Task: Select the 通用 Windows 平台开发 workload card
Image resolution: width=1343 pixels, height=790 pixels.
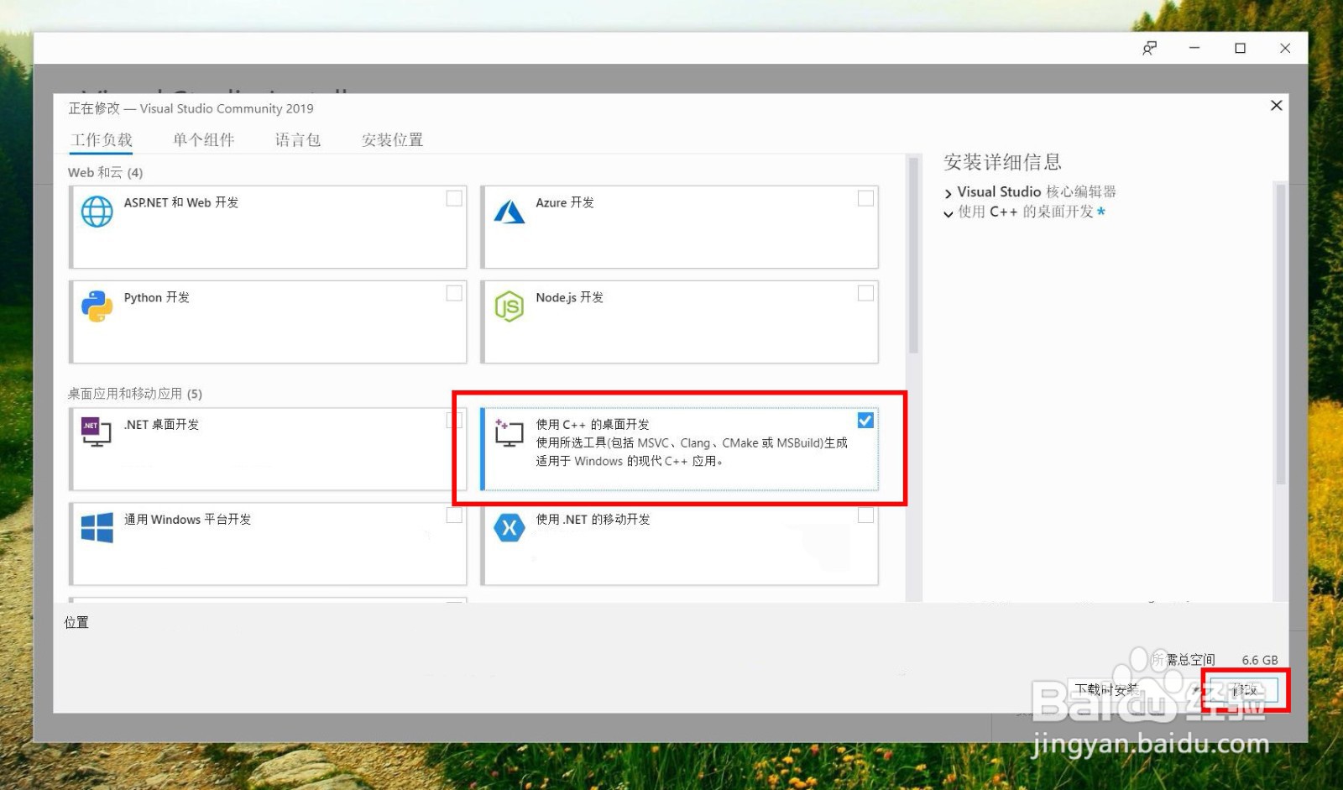Action: click(268, 543)
